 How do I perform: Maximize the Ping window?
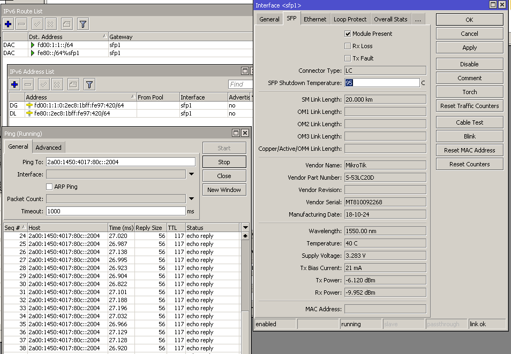236,133
